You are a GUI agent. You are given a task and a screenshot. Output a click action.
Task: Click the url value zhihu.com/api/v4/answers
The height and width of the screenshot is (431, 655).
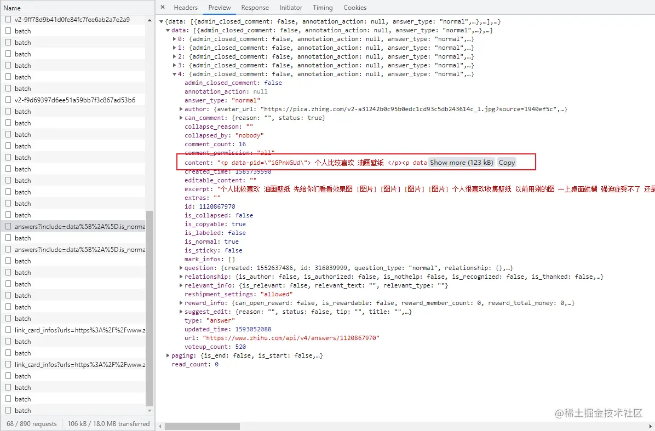click(291, 338)
